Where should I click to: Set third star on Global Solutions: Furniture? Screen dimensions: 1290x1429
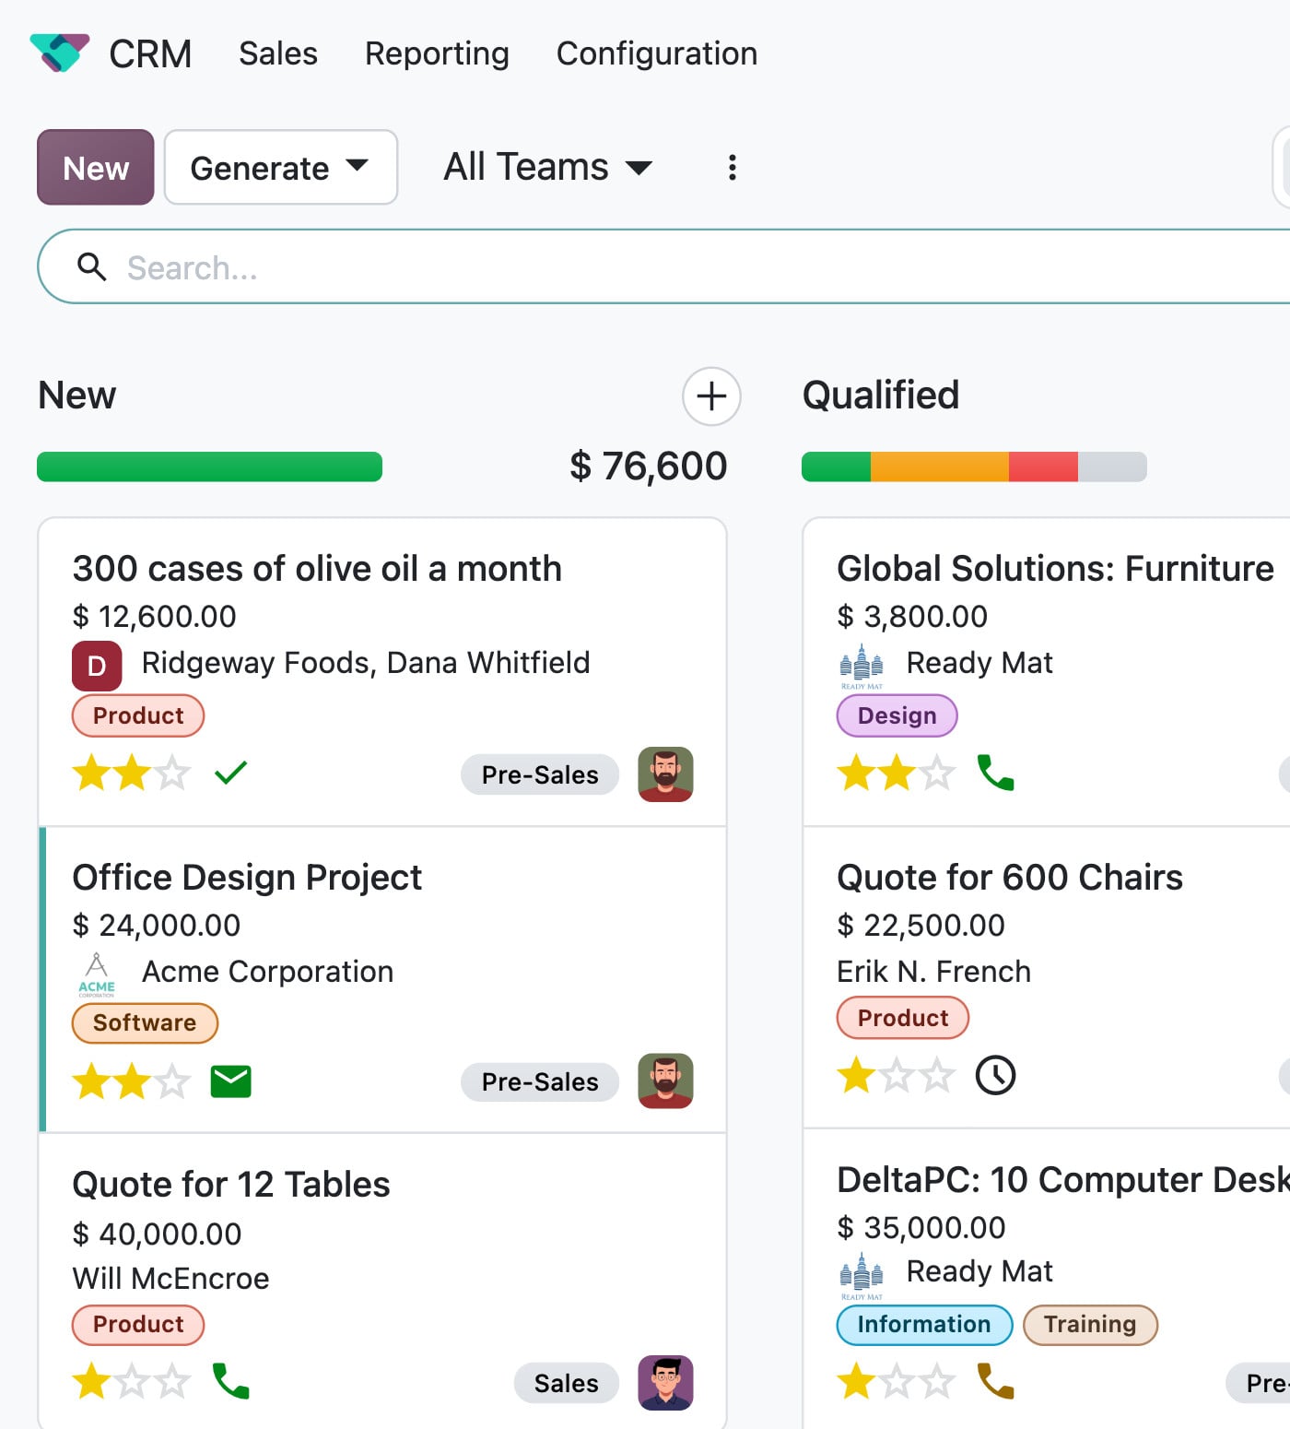(937, 773)
